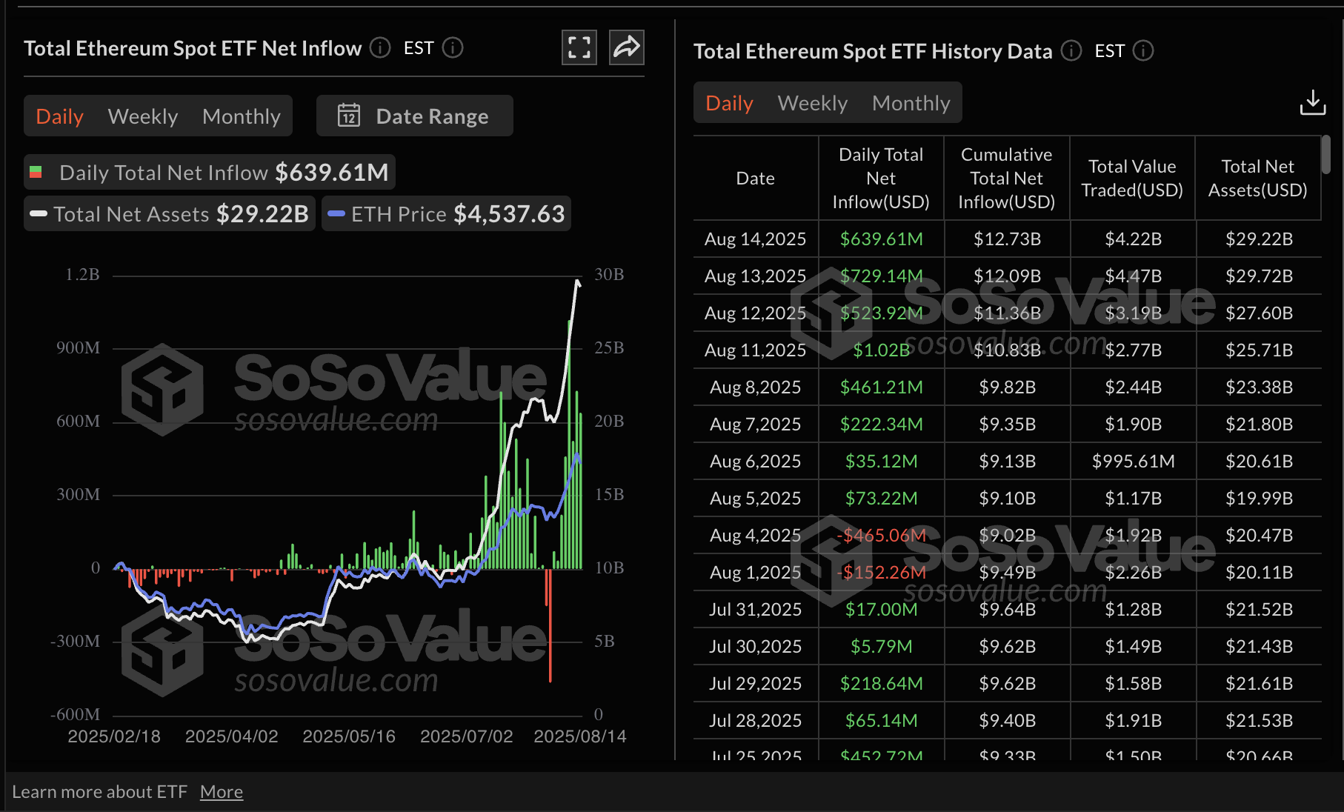This screenshot has height=812, width=1344.
Task: Click the $222.34M inflow value
Action: [882, 425]
